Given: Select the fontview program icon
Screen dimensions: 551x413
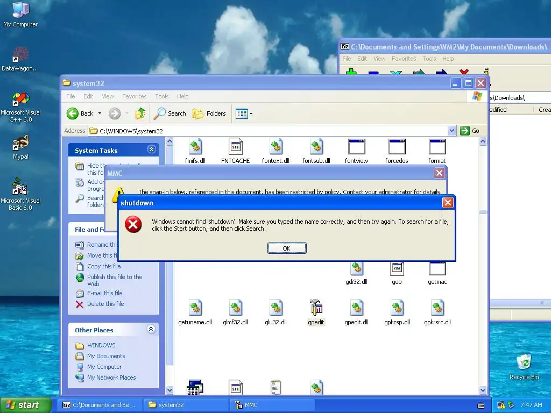Looking at the screenshot, I should click(x=356, y=147).
